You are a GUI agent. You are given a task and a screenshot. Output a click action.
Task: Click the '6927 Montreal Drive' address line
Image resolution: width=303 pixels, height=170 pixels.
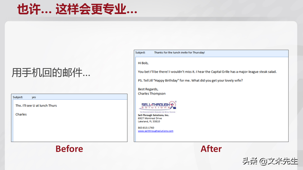coord(150,119)
